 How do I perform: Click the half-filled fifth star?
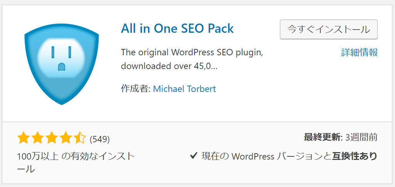[79, 138]
